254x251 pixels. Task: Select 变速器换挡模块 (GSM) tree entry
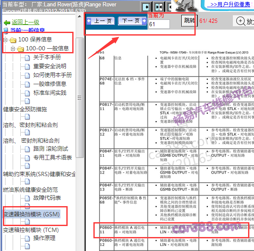[32, 214]
